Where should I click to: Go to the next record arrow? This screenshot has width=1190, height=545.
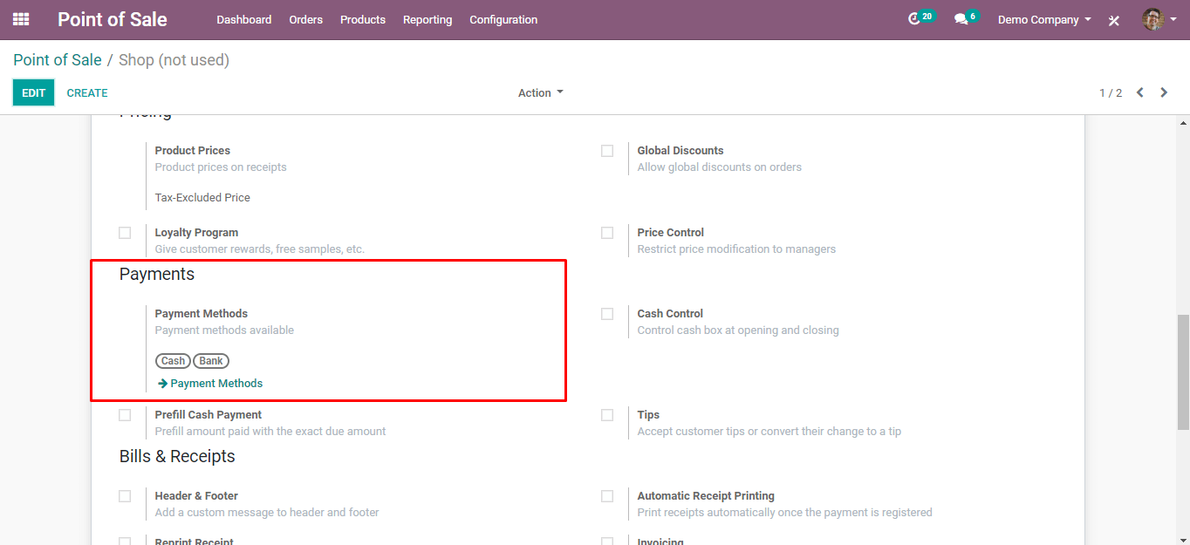tap(1164, 92)
